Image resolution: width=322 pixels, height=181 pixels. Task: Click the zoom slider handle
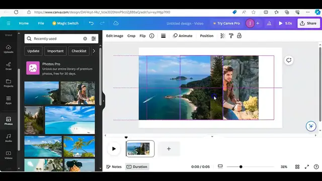[x=240, y=166]
